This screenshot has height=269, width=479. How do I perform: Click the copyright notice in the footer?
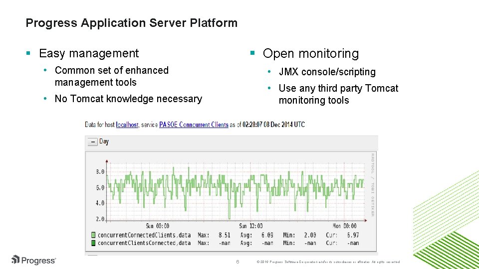[x=328, y=262]
